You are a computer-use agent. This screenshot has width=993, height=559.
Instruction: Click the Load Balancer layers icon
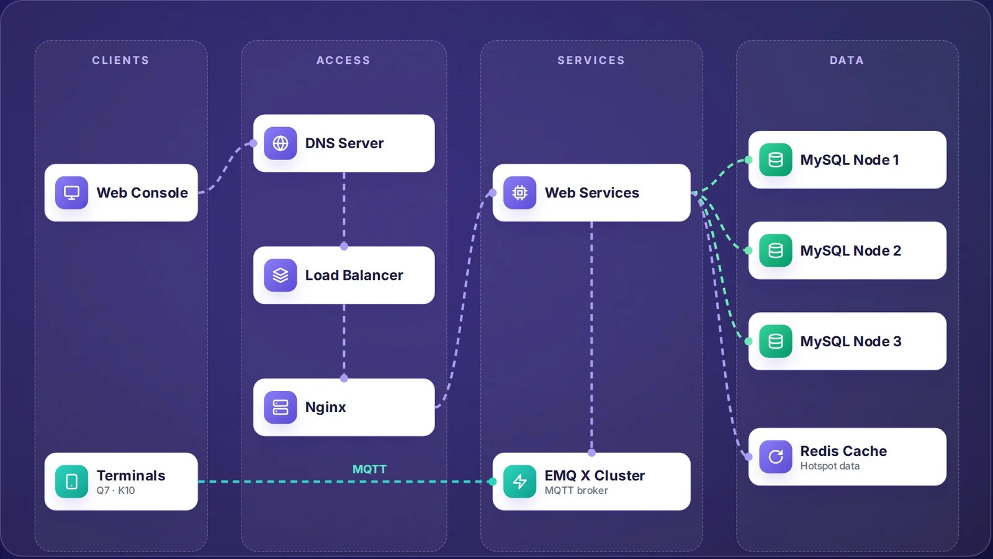click(x=281, y=275)
